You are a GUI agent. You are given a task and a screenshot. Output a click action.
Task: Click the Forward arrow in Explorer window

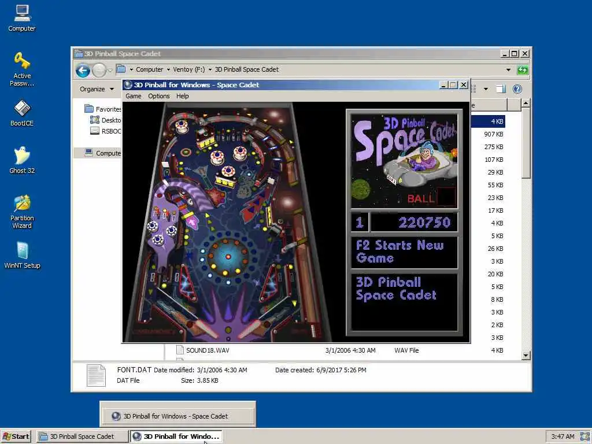coord(99,70)
